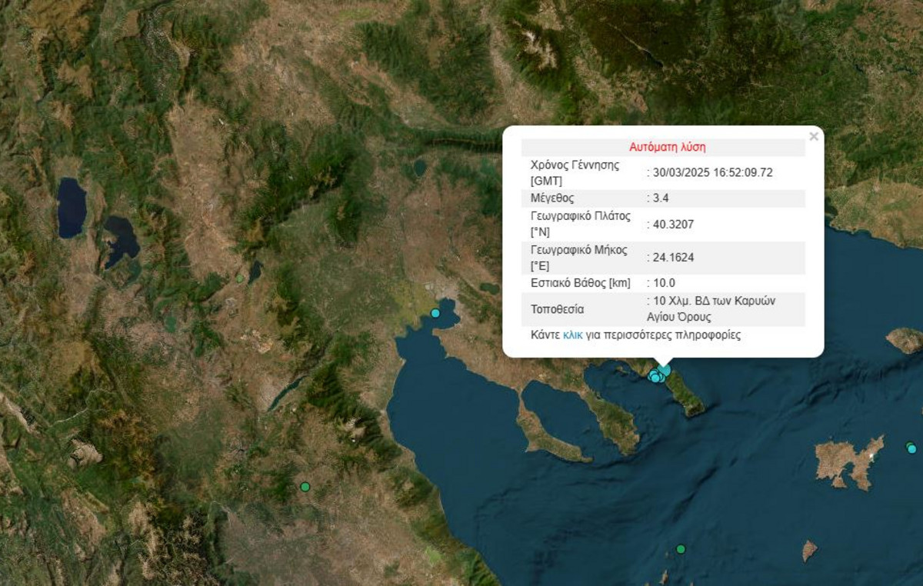Click the 'Τοποθεσία' row label

click(558, 310)
